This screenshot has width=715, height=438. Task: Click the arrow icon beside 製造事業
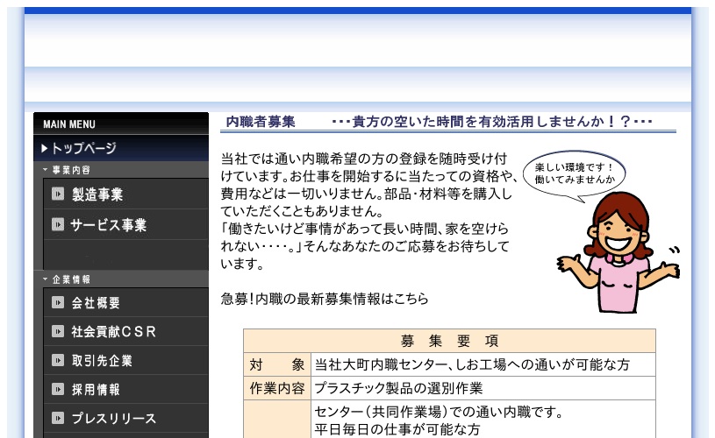(x=58, y=194)
